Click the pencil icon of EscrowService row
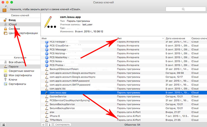 click(x=47, y=96)
